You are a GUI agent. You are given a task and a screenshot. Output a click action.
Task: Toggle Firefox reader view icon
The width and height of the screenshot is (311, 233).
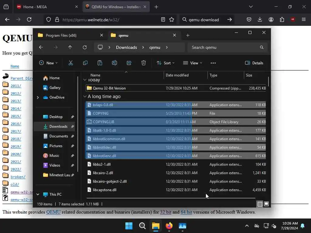tap(163, 19)
